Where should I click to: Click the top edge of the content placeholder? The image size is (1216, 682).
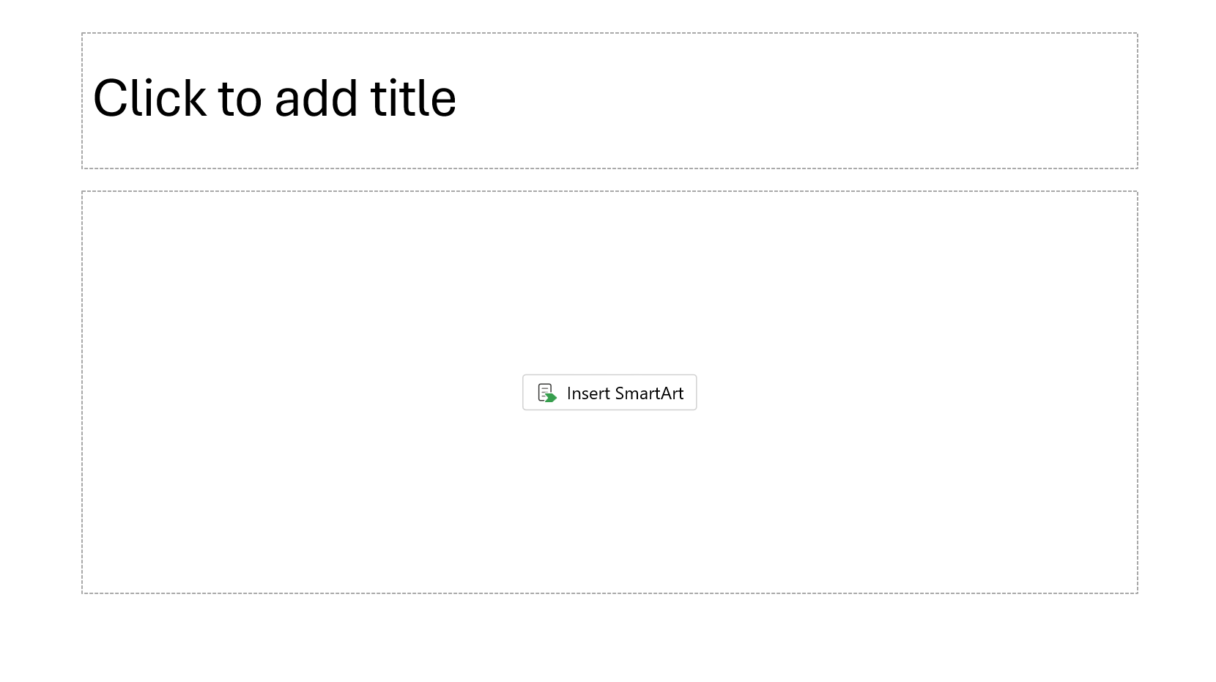tap(608, 190)
